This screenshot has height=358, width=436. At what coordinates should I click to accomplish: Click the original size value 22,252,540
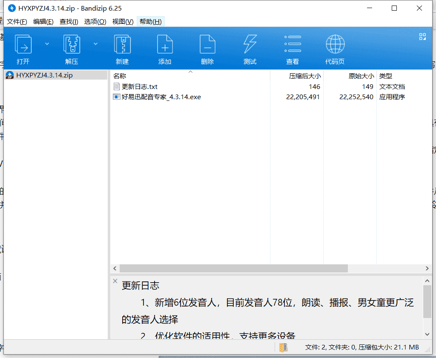click(x=356, y=97)
